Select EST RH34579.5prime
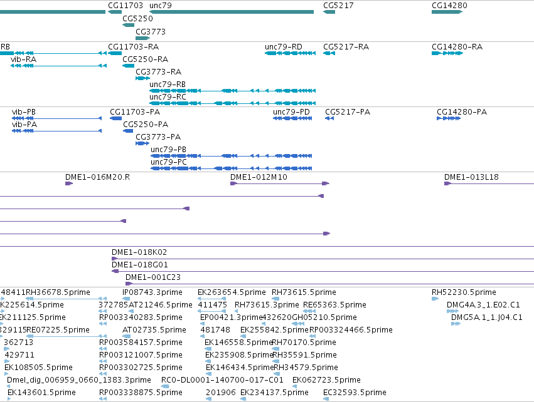534x402 pixels. pyautogui.click(x=277, y=374)
